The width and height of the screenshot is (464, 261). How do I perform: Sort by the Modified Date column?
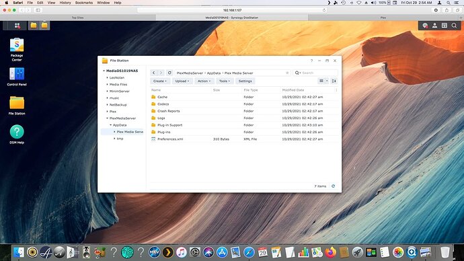pos(293,90)
